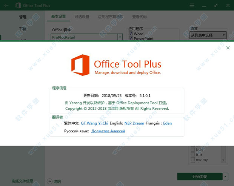Expand the 说明 section chevron

coord(49,181)
